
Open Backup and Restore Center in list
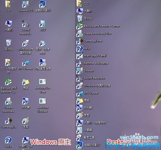point(98,26)
